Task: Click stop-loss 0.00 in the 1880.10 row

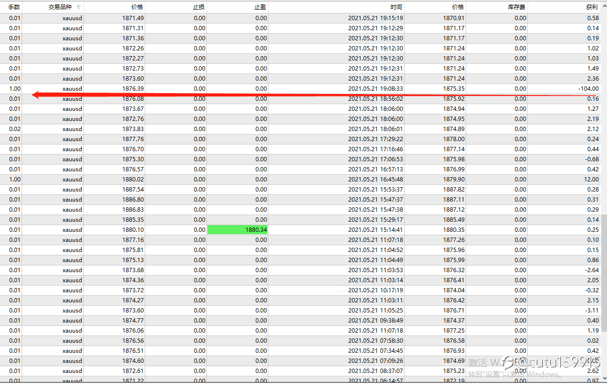Action: [200, 230]
